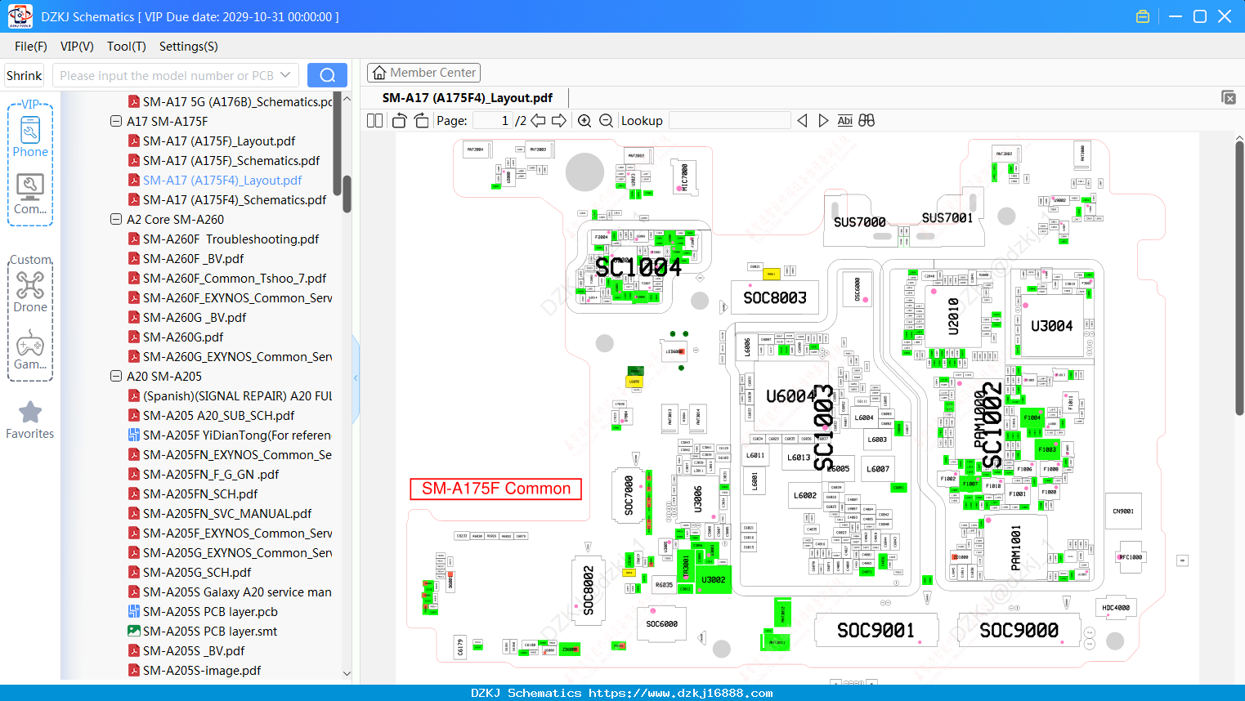Collapse the A17 SM-A175F folder
Screen dimensions: 1245x701
tap(116, 121)
